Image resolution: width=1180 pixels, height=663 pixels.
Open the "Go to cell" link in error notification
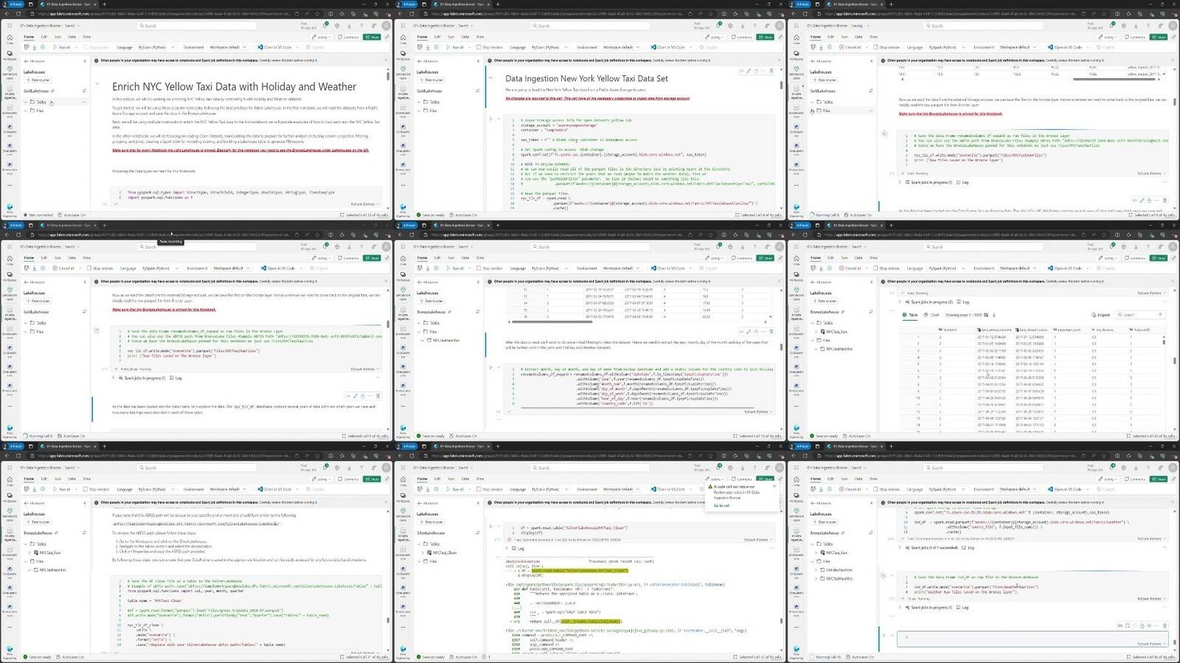(721, 505)
